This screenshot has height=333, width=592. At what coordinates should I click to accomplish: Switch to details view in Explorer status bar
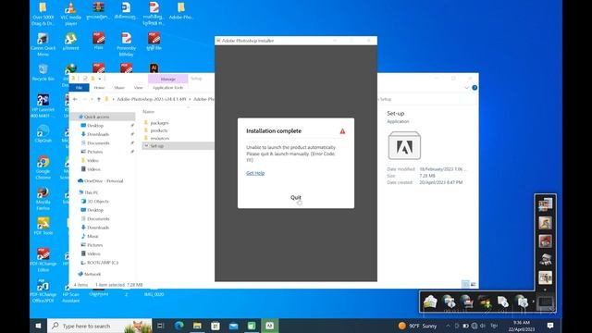[465, 284]
